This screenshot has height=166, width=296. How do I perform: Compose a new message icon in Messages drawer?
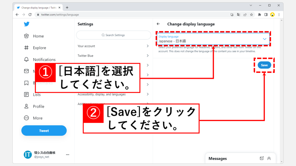click(x=262, y=158)
